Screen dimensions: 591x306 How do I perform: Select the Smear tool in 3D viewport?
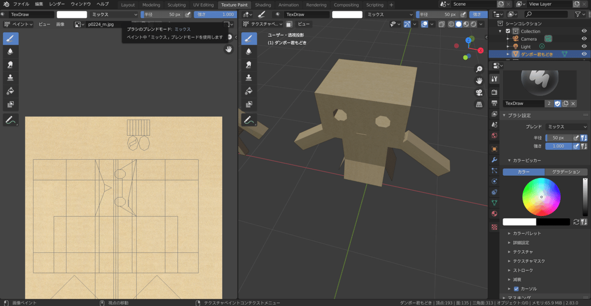tap(249, 64)
